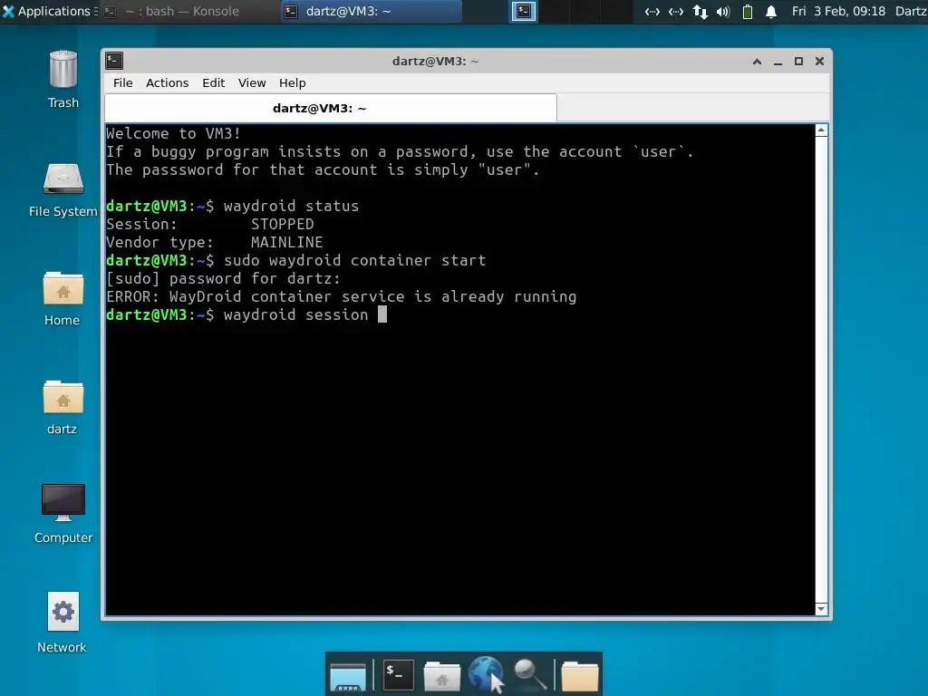Roll up window with the titlebar arrow
The image size is (928, 696).
click(757, 61)
